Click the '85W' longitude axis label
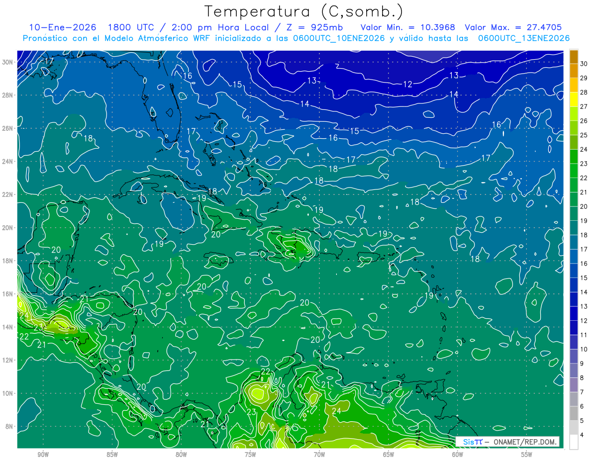 [112, 455]
